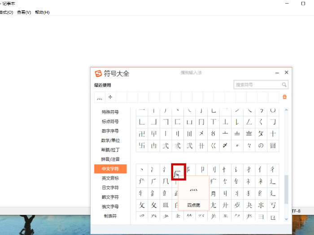314x235 pixels.
Task: Insert the 丂 character
Action: 273,205
